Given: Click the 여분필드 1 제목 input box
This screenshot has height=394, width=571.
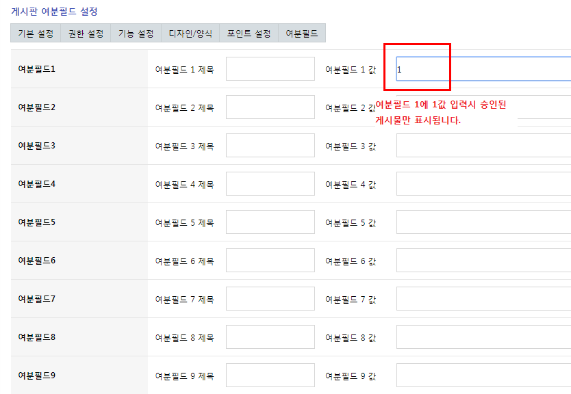Looking at the screenshot, I should pyautogui.click(x=270, y=69).
